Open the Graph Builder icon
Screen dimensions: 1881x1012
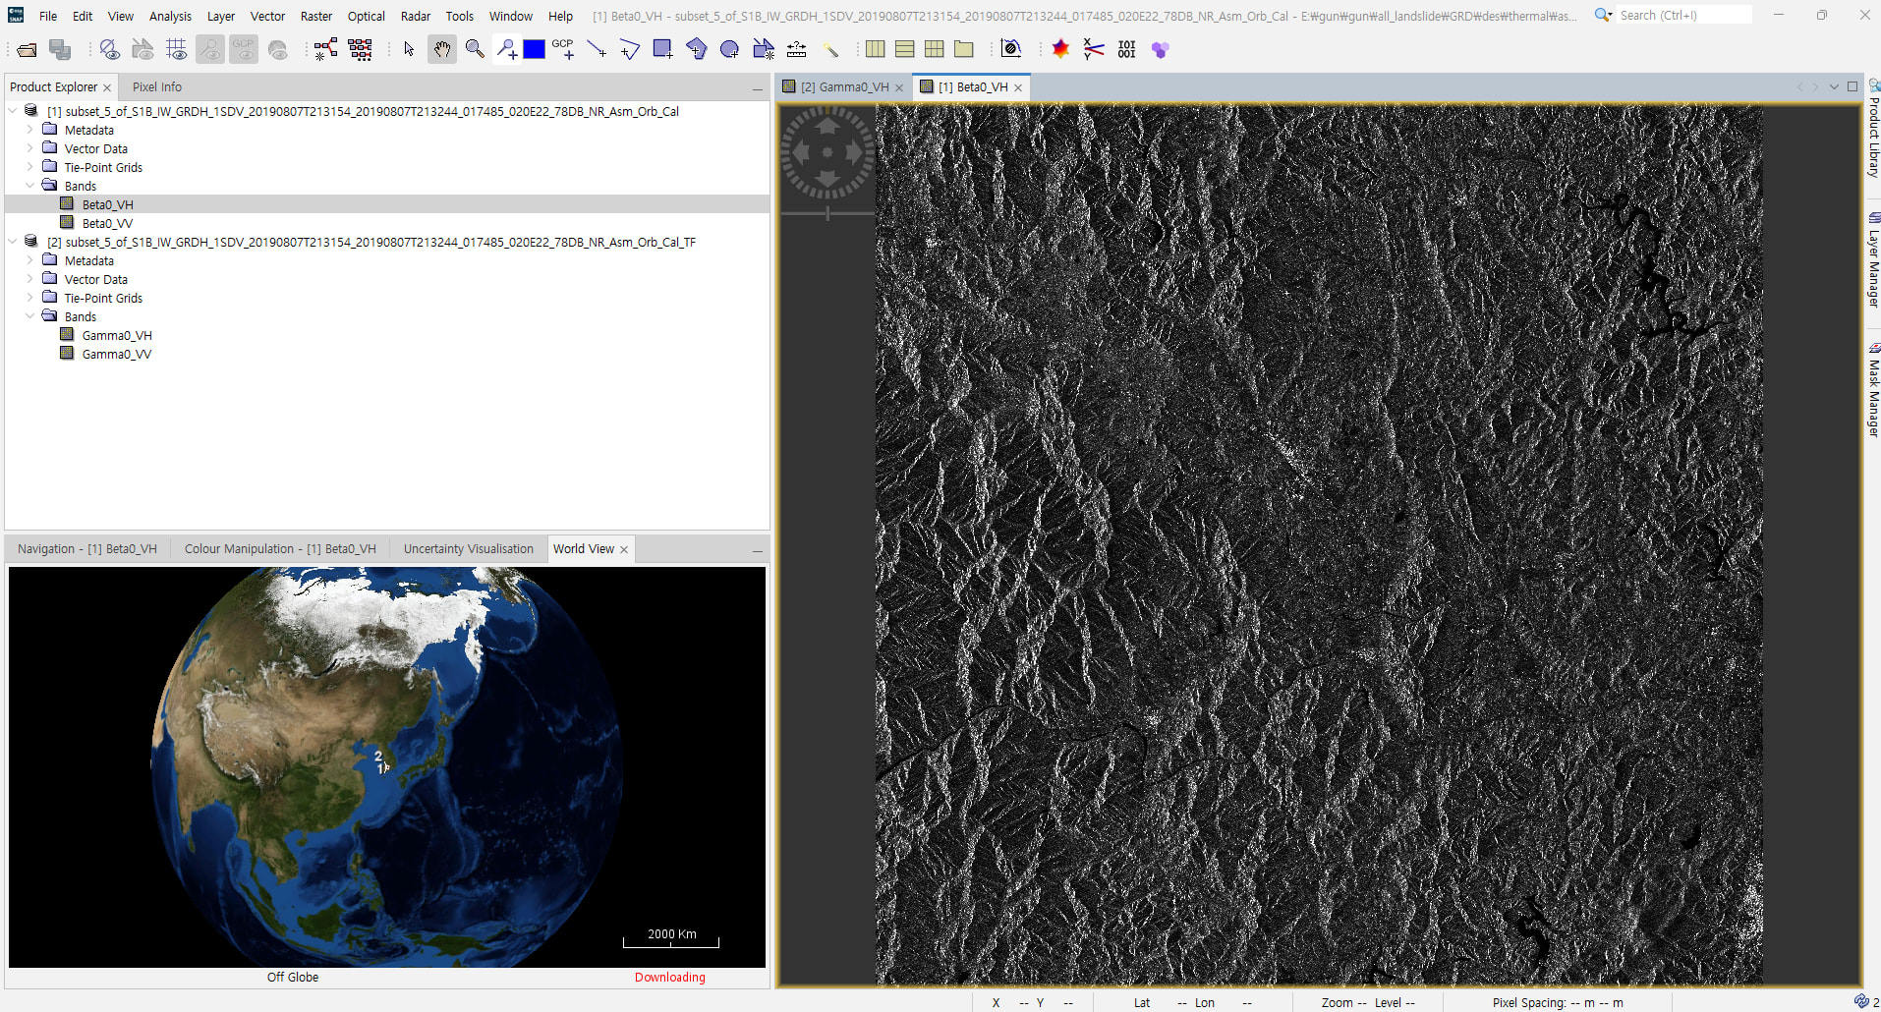[x=326, y=49]
